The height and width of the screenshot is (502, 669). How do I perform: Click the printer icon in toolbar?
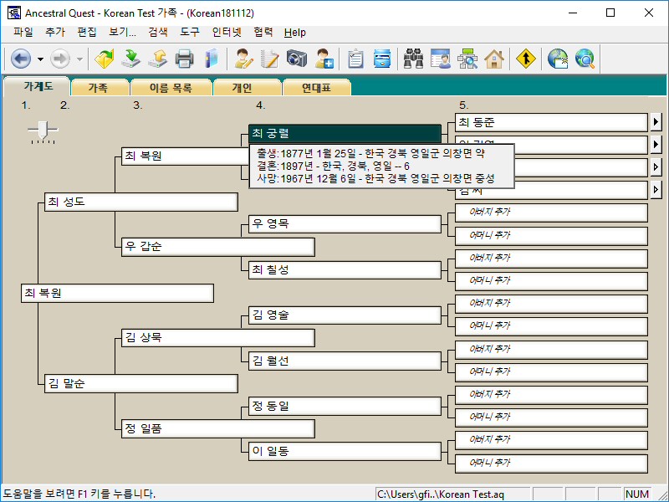[x=184, y=59]
